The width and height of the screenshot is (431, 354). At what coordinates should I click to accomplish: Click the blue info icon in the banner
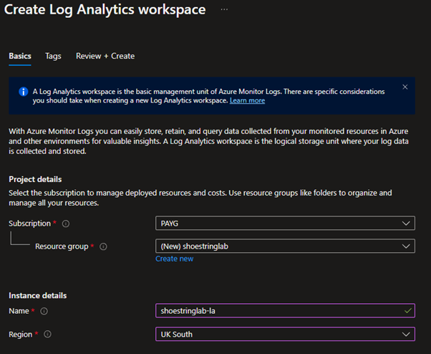coord(24,92)
